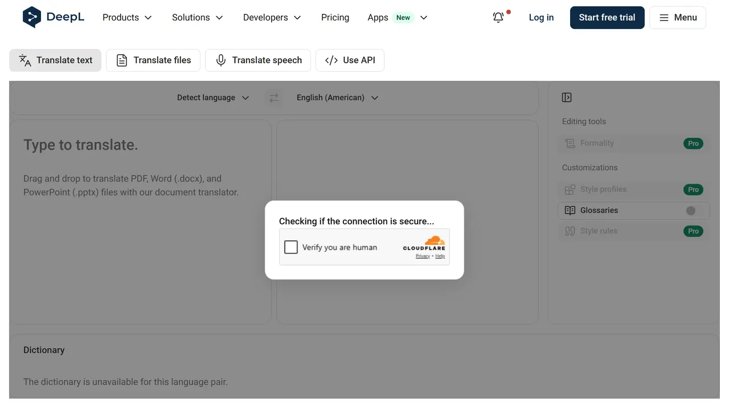Open the notifications bell
Image resolution: width=729 pixels, height=410 pixels.
(x=498, y=18)
